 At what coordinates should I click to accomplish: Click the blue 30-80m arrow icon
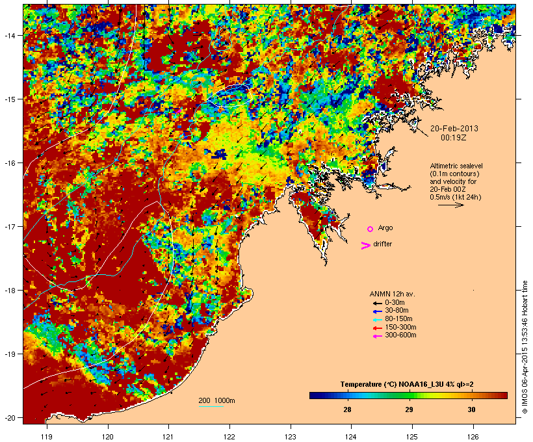[377, 311]
